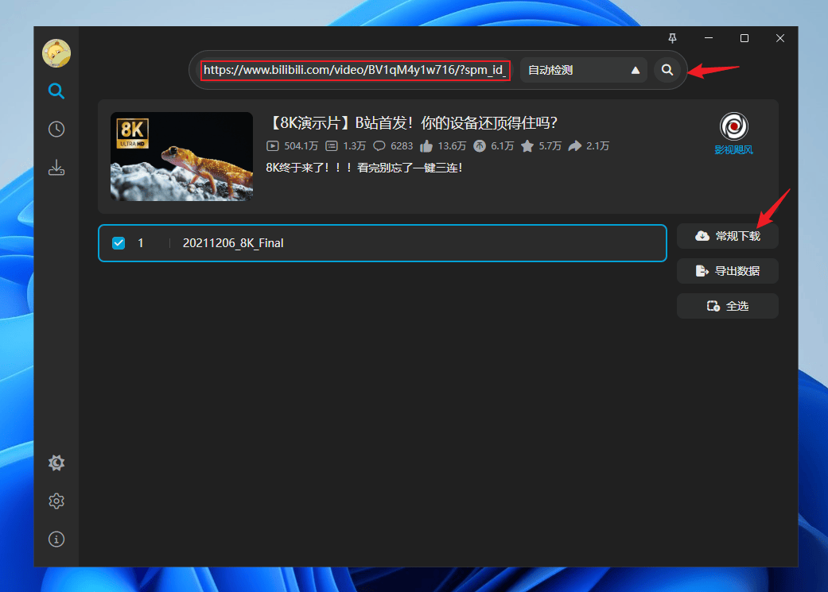Expand the 自动检测 dropdown
The width and height of the screenshot is (828, 592).
pyautogui.click(x=583, y=70)
